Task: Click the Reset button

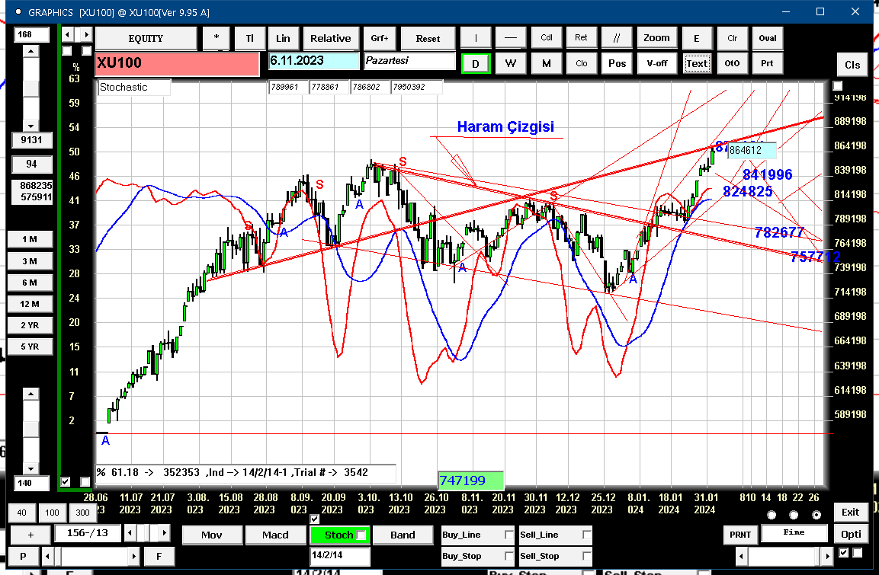Action: tap(428, 38)
